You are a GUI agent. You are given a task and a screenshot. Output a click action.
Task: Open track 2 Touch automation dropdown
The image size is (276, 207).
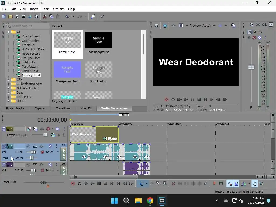click(x=58, y=152)
